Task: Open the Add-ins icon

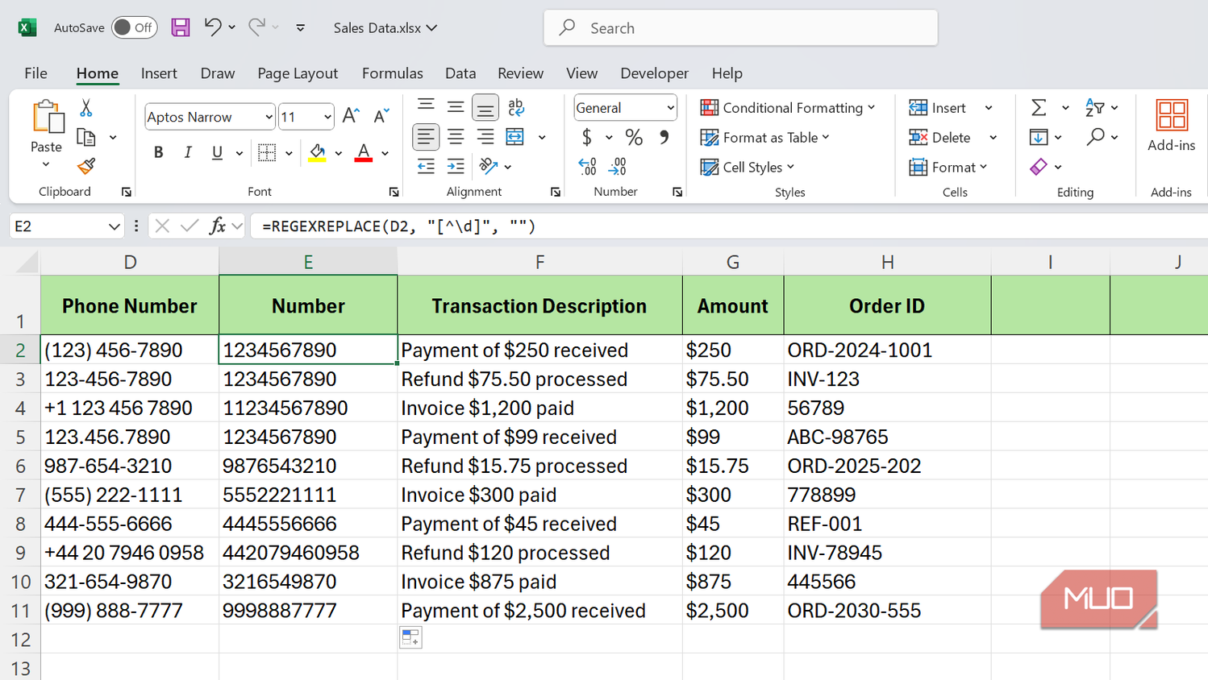Action: click(x=1172, y=115)
